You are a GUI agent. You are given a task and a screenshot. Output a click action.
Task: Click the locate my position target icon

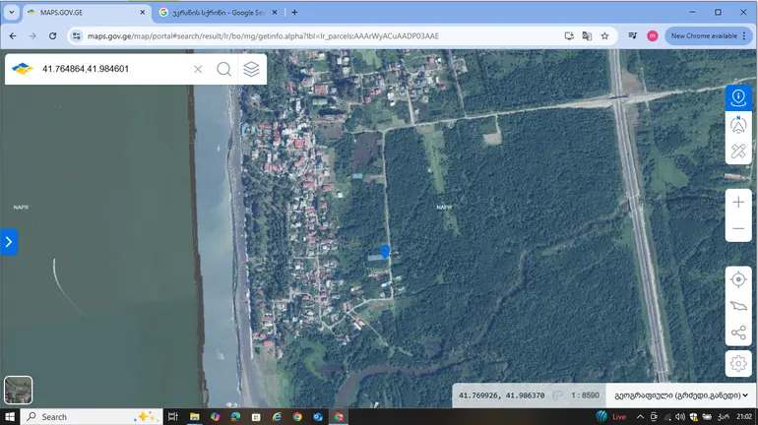pos(738,279)
